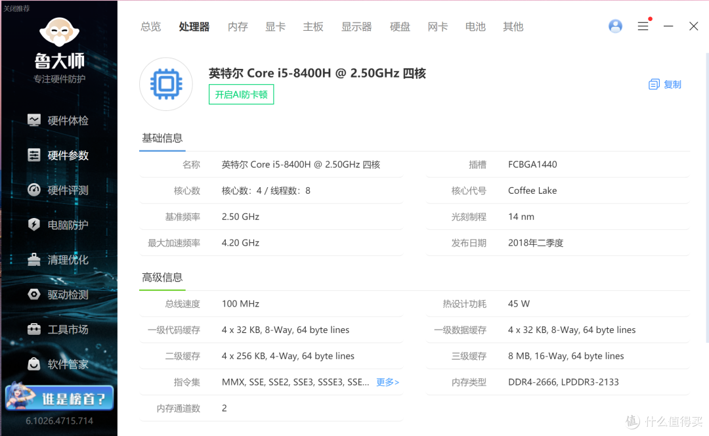Open the 软件管家 bag icon
Image resolution: width=709 pixels, height=436 pixels.
tap(34, 364)
